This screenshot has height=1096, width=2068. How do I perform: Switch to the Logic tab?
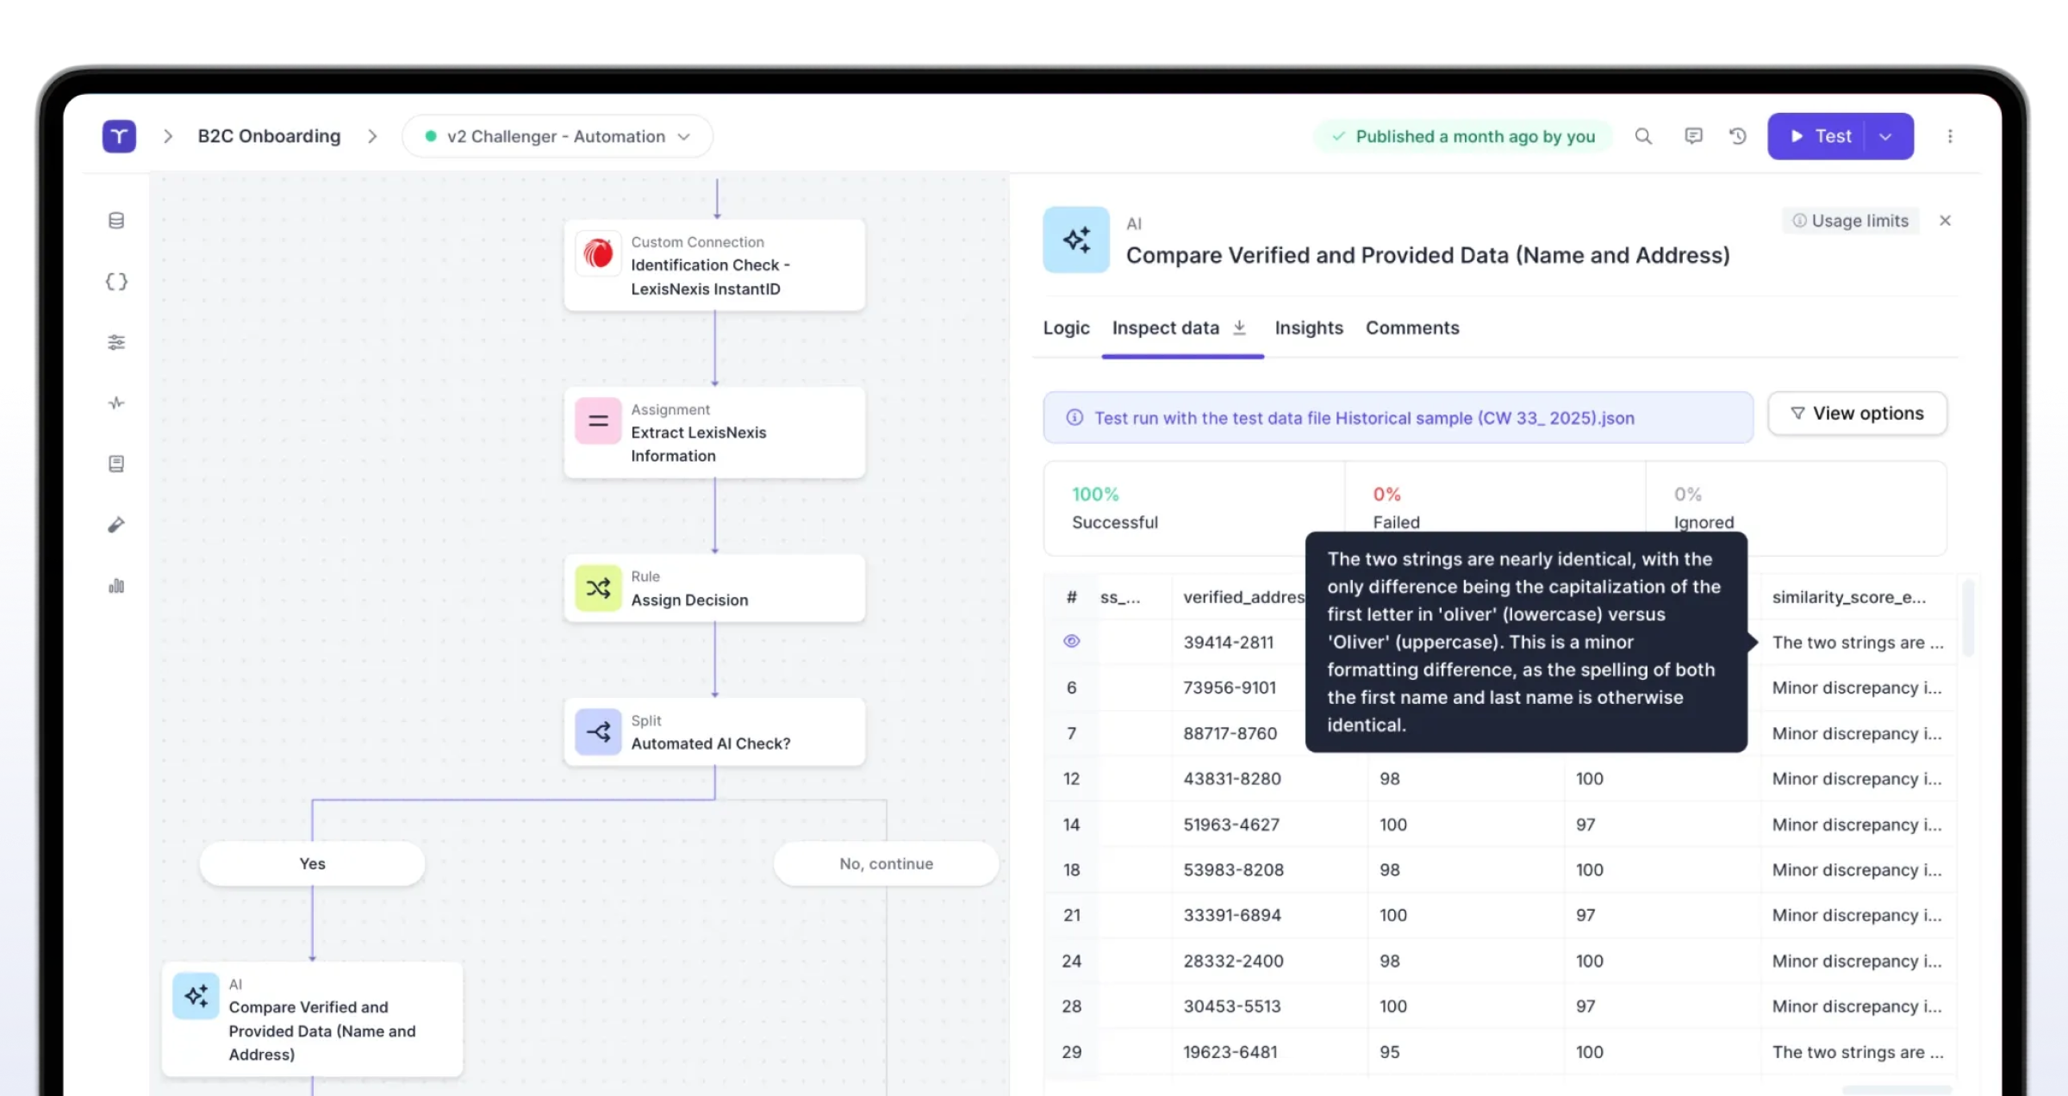tap(1066, 328)
